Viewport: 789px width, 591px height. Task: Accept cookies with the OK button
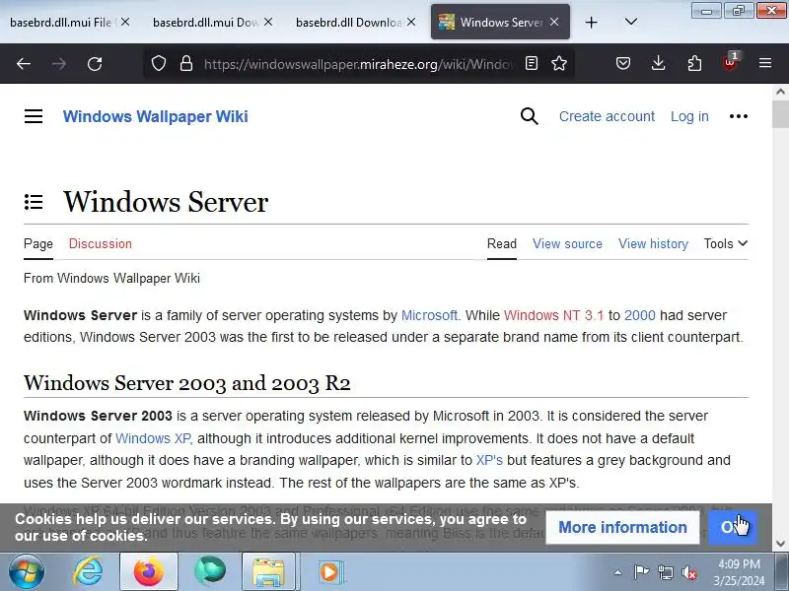733,527
